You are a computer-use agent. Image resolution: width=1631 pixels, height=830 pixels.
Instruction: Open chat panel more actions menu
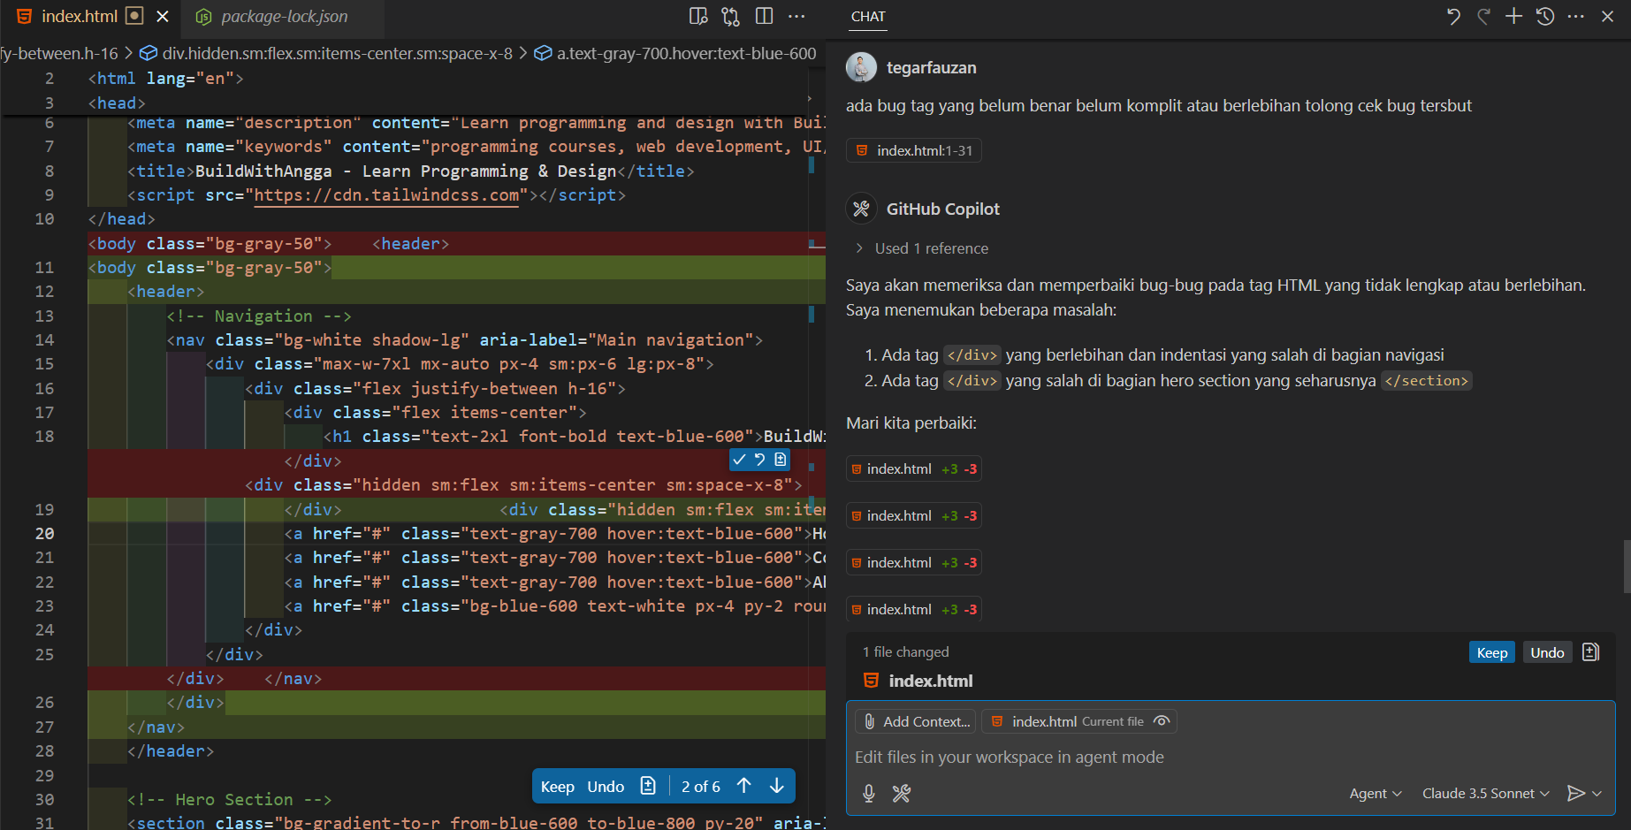pyautogui.click(x=1576, y=16)
